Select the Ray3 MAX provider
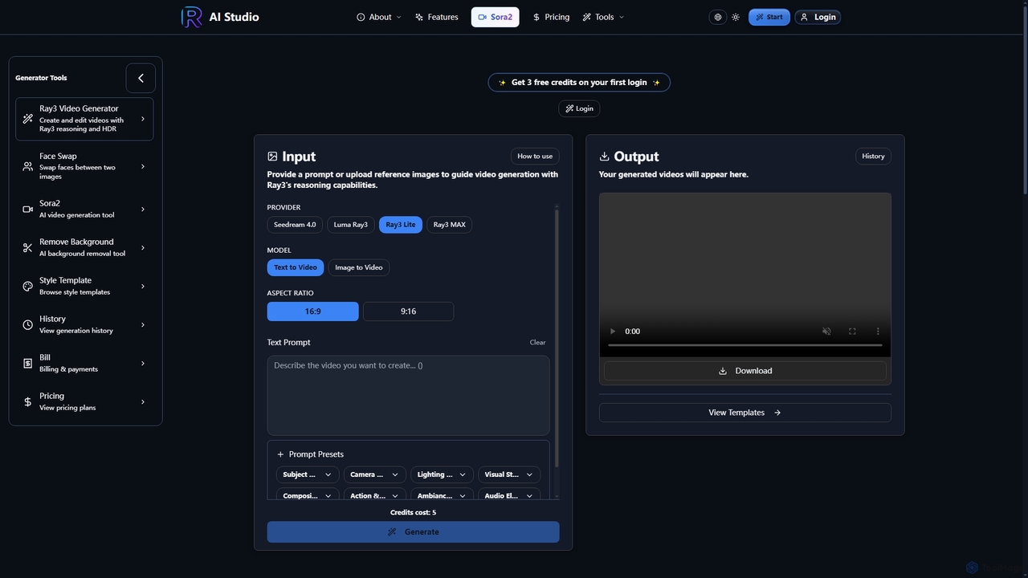 [450, 225]
